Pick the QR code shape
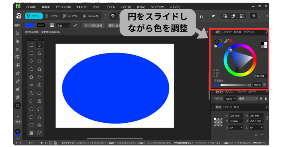Viewport: 281px width, 147px height. [x=31, y=133]
